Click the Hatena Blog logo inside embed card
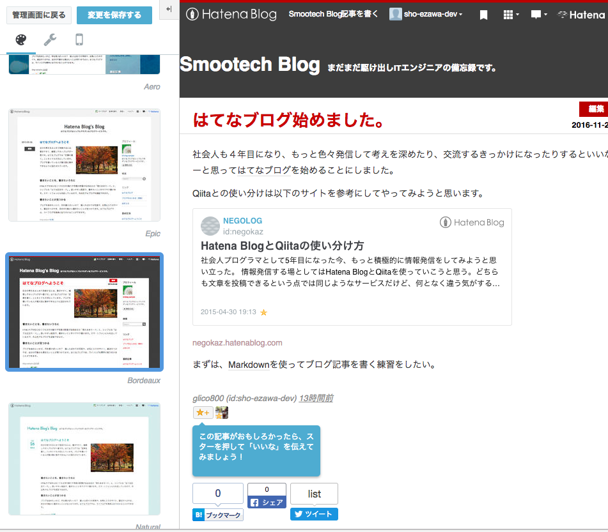 tap(472, 222)
